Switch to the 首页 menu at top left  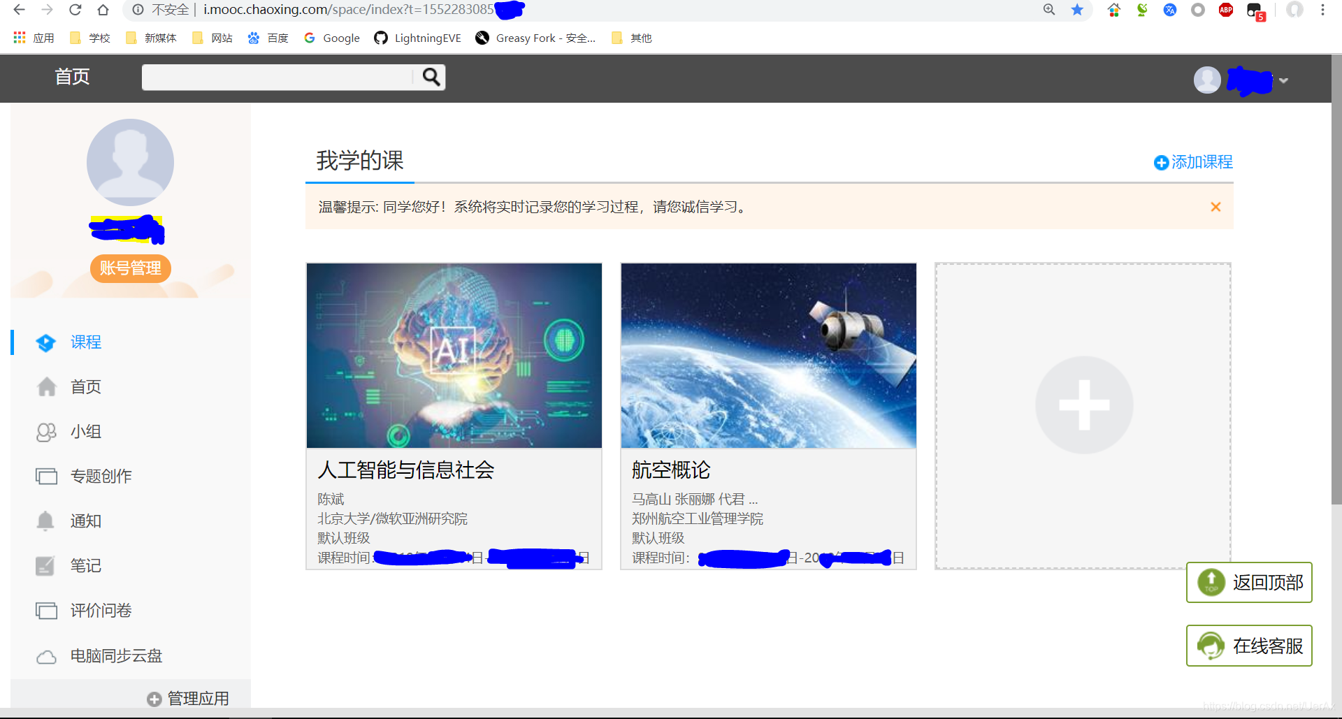[71, 77]
